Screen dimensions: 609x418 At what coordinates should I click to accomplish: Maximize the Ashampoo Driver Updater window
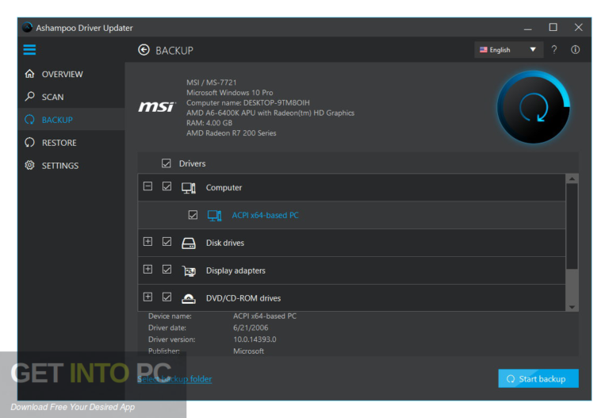tap(553, 27)
